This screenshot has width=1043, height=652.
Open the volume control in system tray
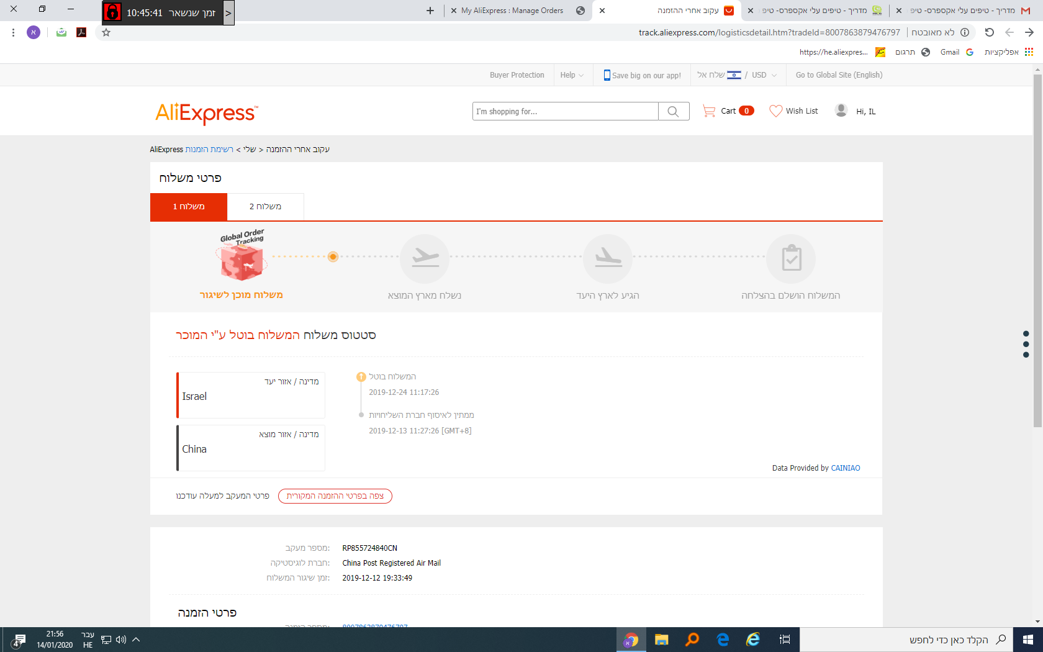[x=121, y=640]
